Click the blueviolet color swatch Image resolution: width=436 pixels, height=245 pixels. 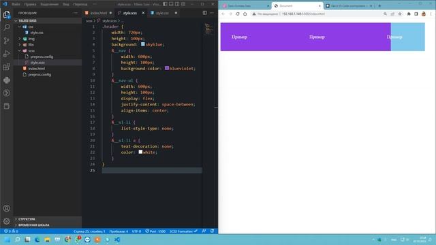click(166, 68)
